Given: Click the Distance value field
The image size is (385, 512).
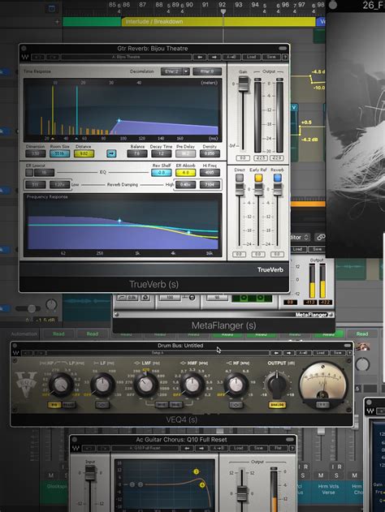Looking at the screenshot, I should click(84, 153).
